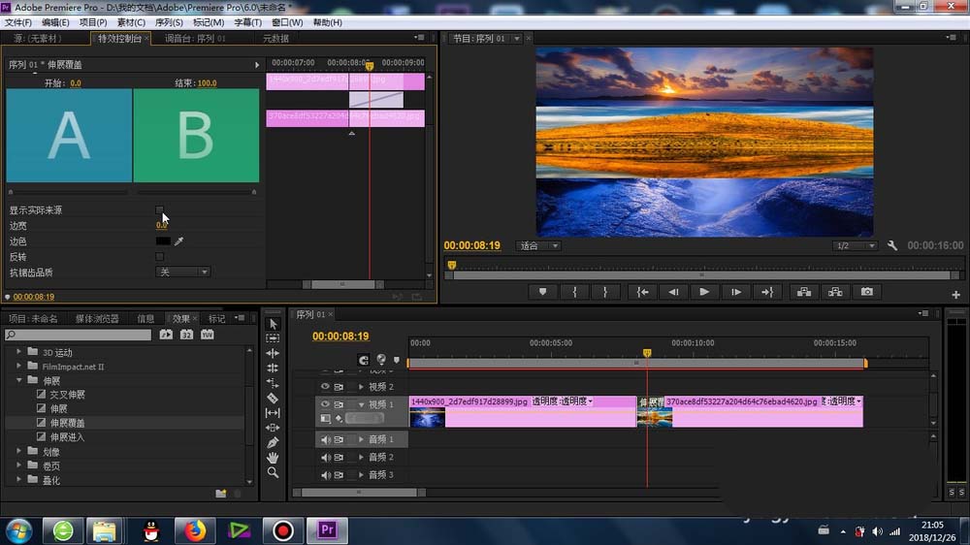Click the Lift button
This screenshot has width=970, height=545.
pos(804,292)
